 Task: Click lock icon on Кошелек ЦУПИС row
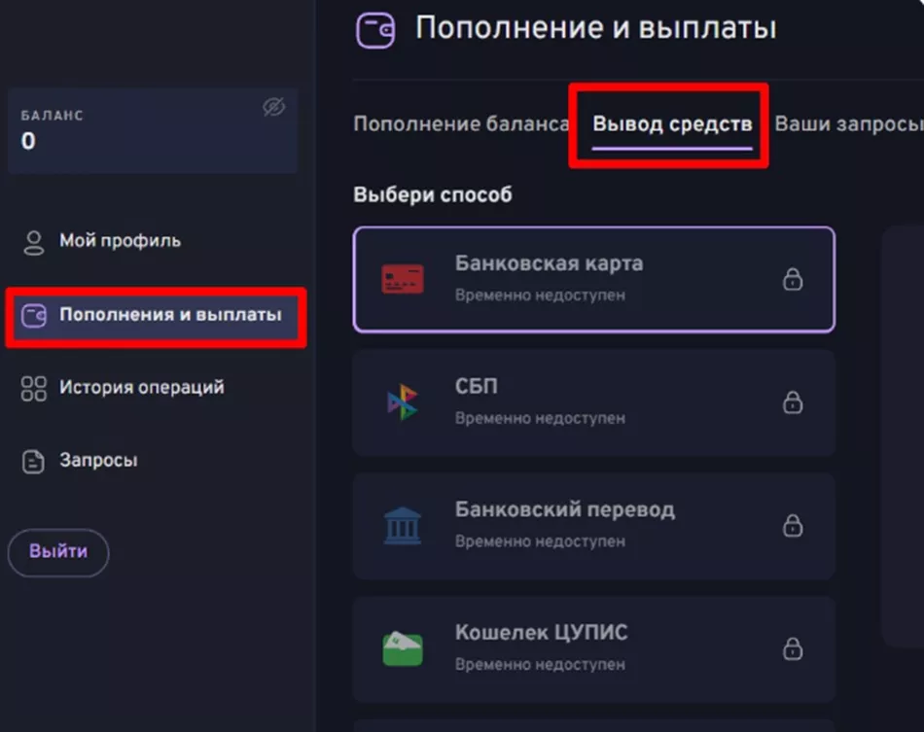pos(793,648)
